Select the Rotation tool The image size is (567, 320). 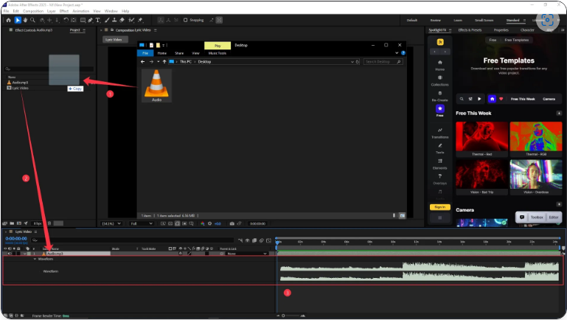tap(66, 20)
